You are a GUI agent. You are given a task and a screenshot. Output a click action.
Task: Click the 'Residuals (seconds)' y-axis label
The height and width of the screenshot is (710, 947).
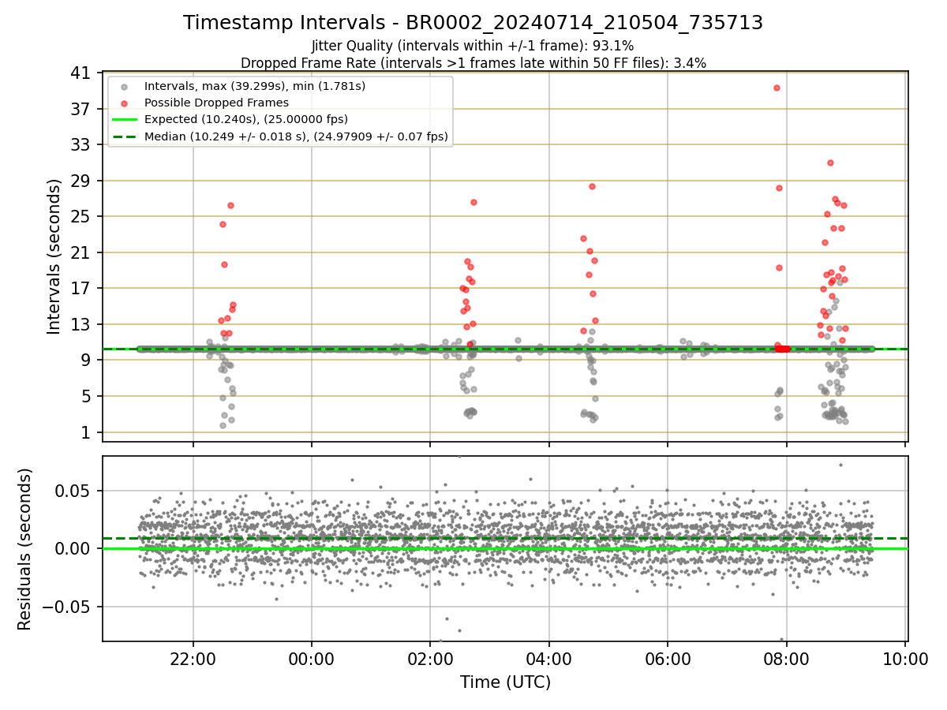(25, 549)
